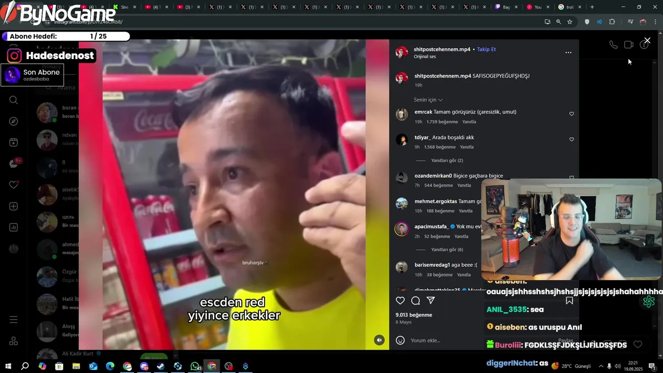Screen dimensions: 663x373
Task: Open shitpostcehennem.mp4 profile from header
Action: point(442,49)
